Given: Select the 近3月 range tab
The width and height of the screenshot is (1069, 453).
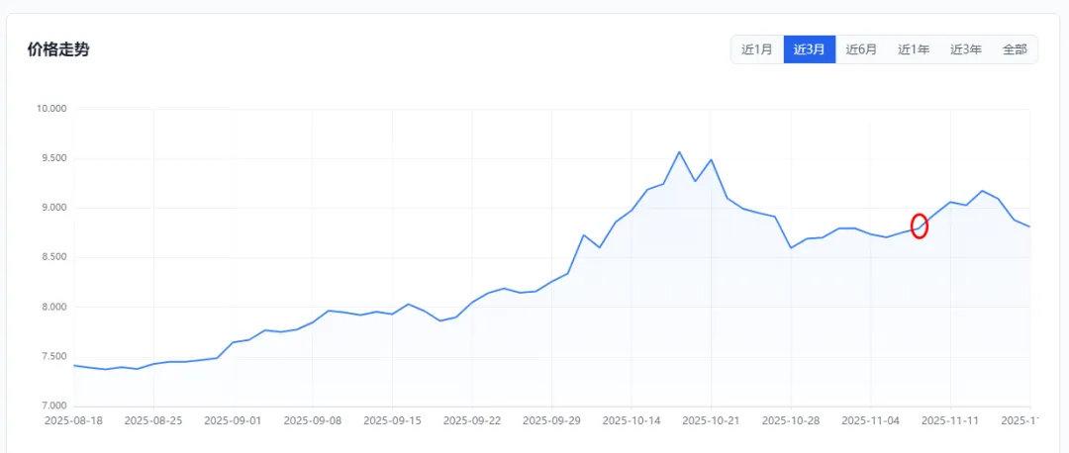Looking at the screenshot, I should pos(810,49).
